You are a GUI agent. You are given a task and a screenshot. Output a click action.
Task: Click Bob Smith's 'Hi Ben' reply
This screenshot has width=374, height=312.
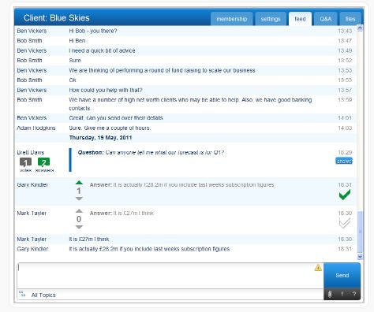pos(77,41)
